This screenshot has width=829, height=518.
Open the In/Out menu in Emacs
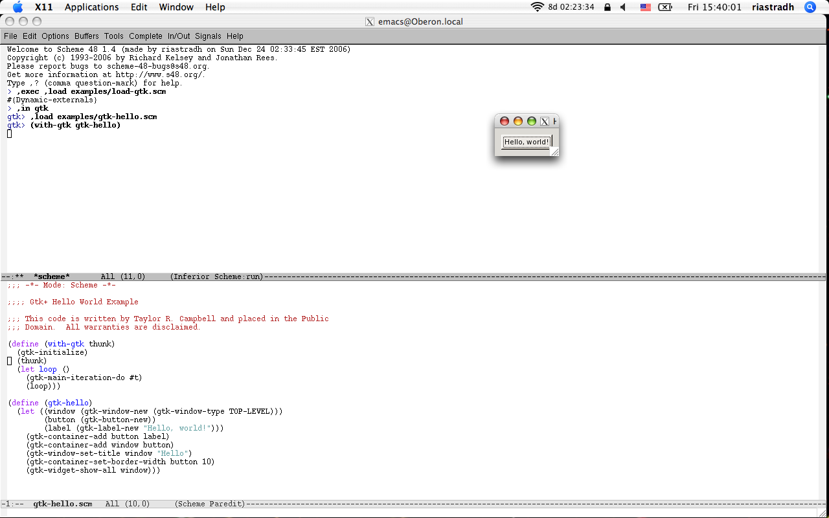(179, 36)
